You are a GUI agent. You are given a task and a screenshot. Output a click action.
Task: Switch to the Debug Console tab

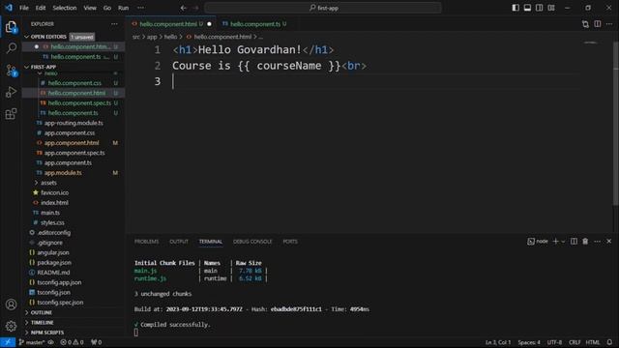pos(252,242)
